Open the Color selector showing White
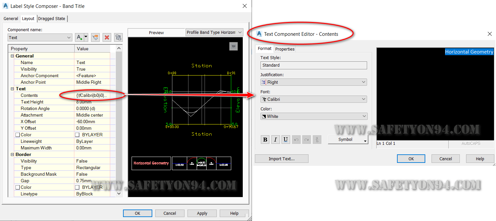The width and height of the screenshot is (496, 221). [x=313, y=116]
